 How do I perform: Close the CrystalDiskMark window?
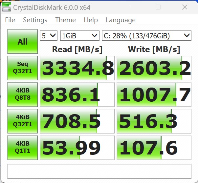tap(185, 7)
